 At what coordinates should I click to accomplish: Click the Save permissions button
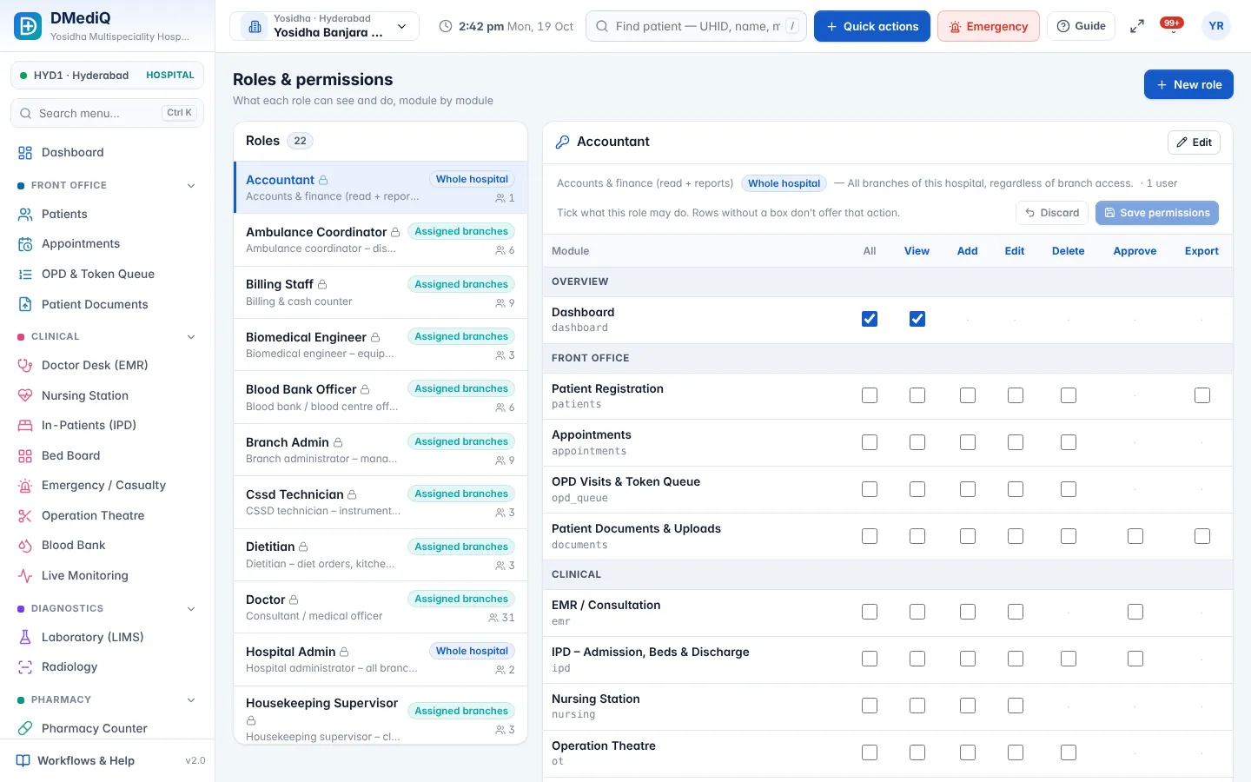pyautogui.click(x=1157, y=213)
